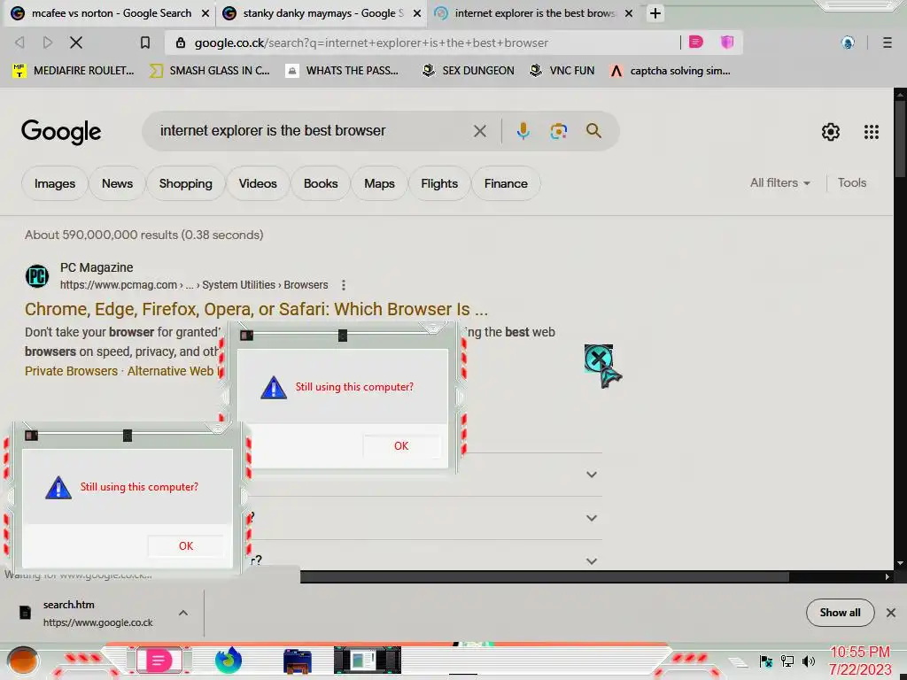The width and height of the screenshot is (907, 680).
Task: Open file manager taskbar icon
Action: pyautogui.click(x=298, y=661)
